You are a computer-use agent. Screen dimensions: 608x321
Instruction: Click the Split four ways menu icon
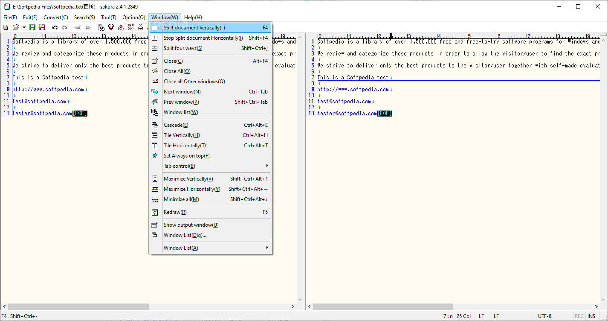coord(155,48)
